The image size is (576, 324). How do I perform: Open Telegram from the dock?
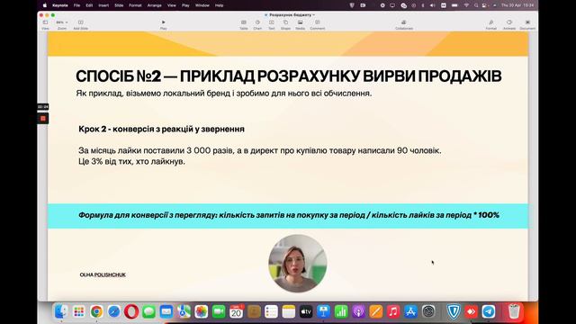click(x=489, y=312)
